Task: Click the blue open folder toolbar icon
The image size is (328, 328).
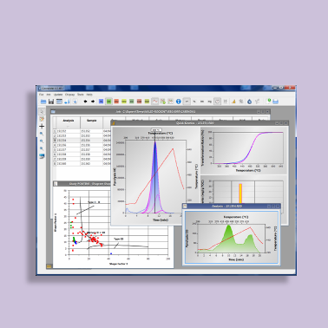Action: (43, 102)
